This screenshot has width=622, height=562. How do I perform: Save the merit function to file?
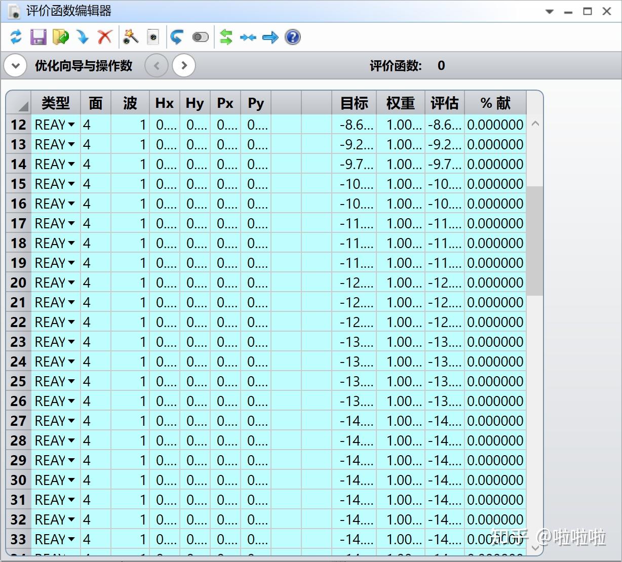tap(37, 36)
